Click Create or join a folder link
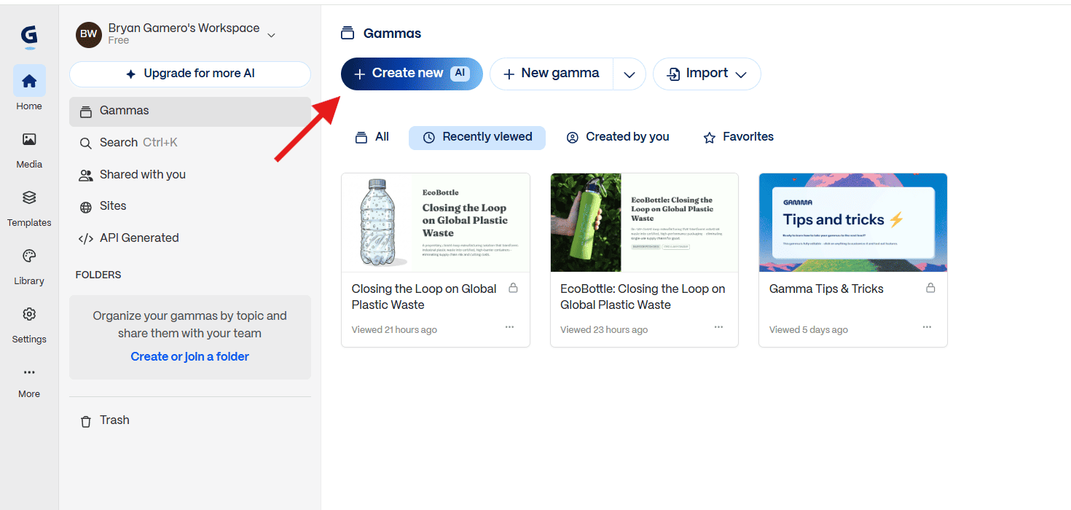 [190, 356]
